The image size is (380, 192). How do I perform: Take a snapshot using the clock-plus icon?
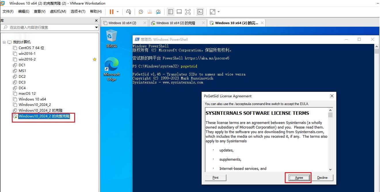pos(141,12)
